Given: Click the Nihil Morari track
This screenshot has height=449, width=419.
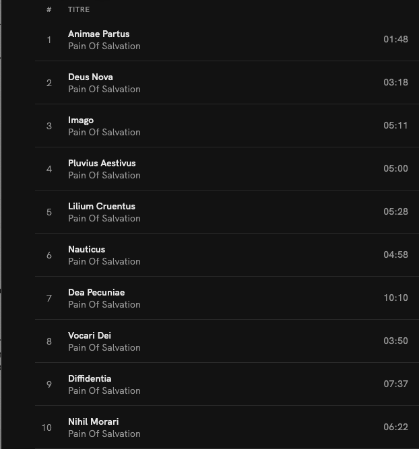Looking at the screenshot, I should (93, 421).
